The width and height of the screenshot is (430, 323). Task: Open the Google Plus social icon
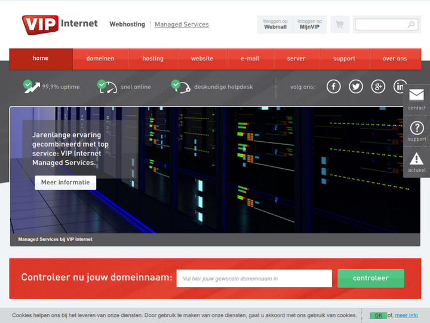[378, 87]
